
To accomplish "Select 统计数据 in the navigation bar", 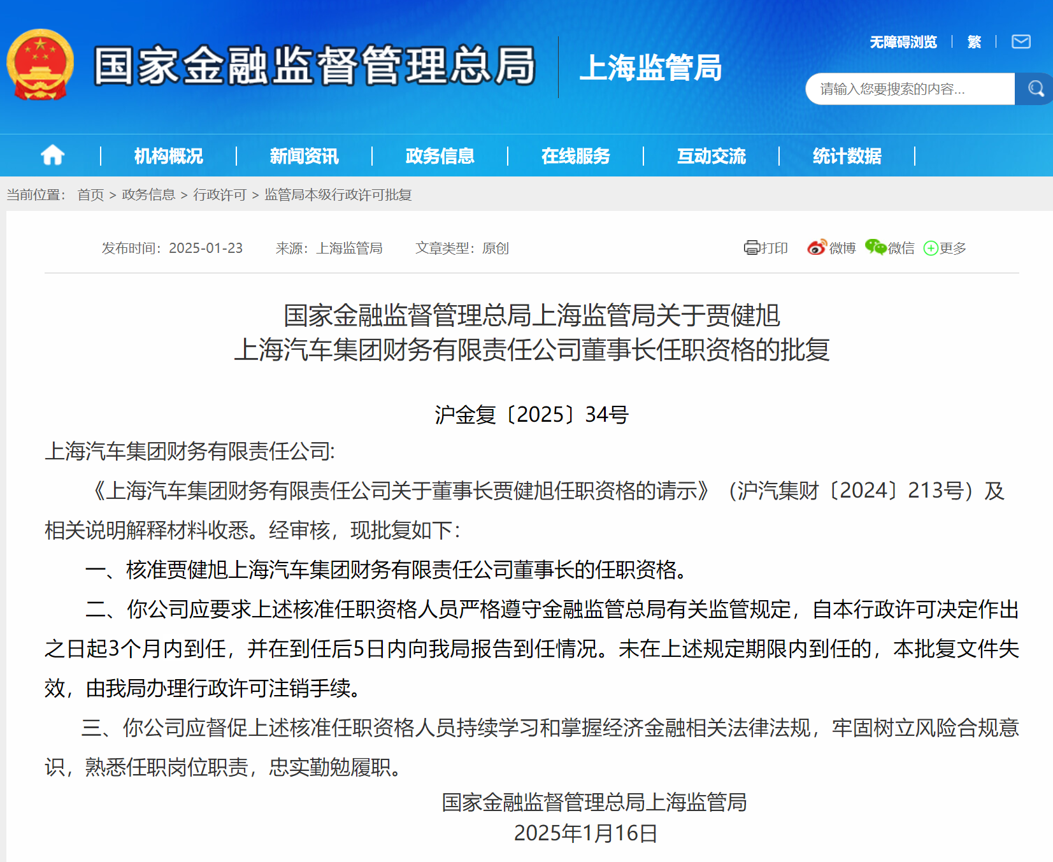I will tap(847, 156).
